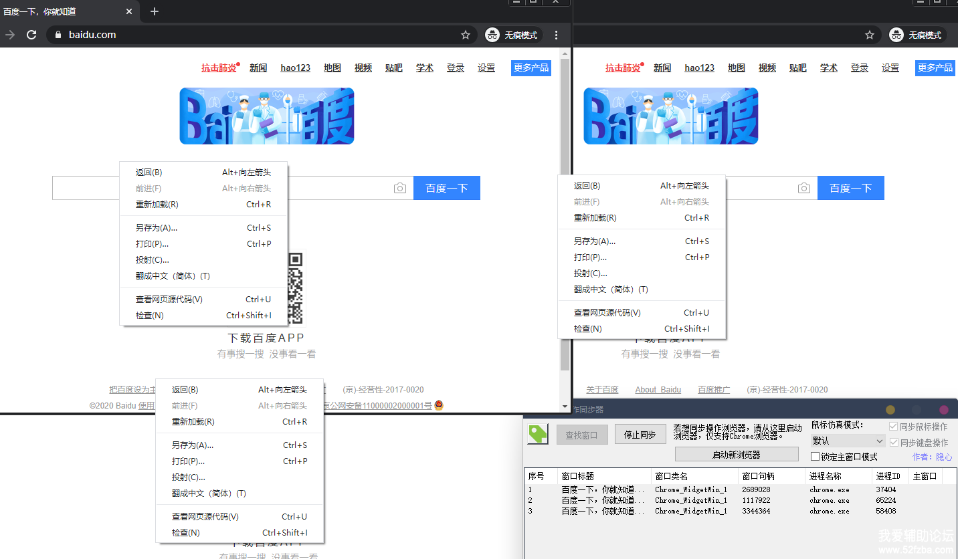Click the Baidu doodle logo in the left window

pos(267,116)
